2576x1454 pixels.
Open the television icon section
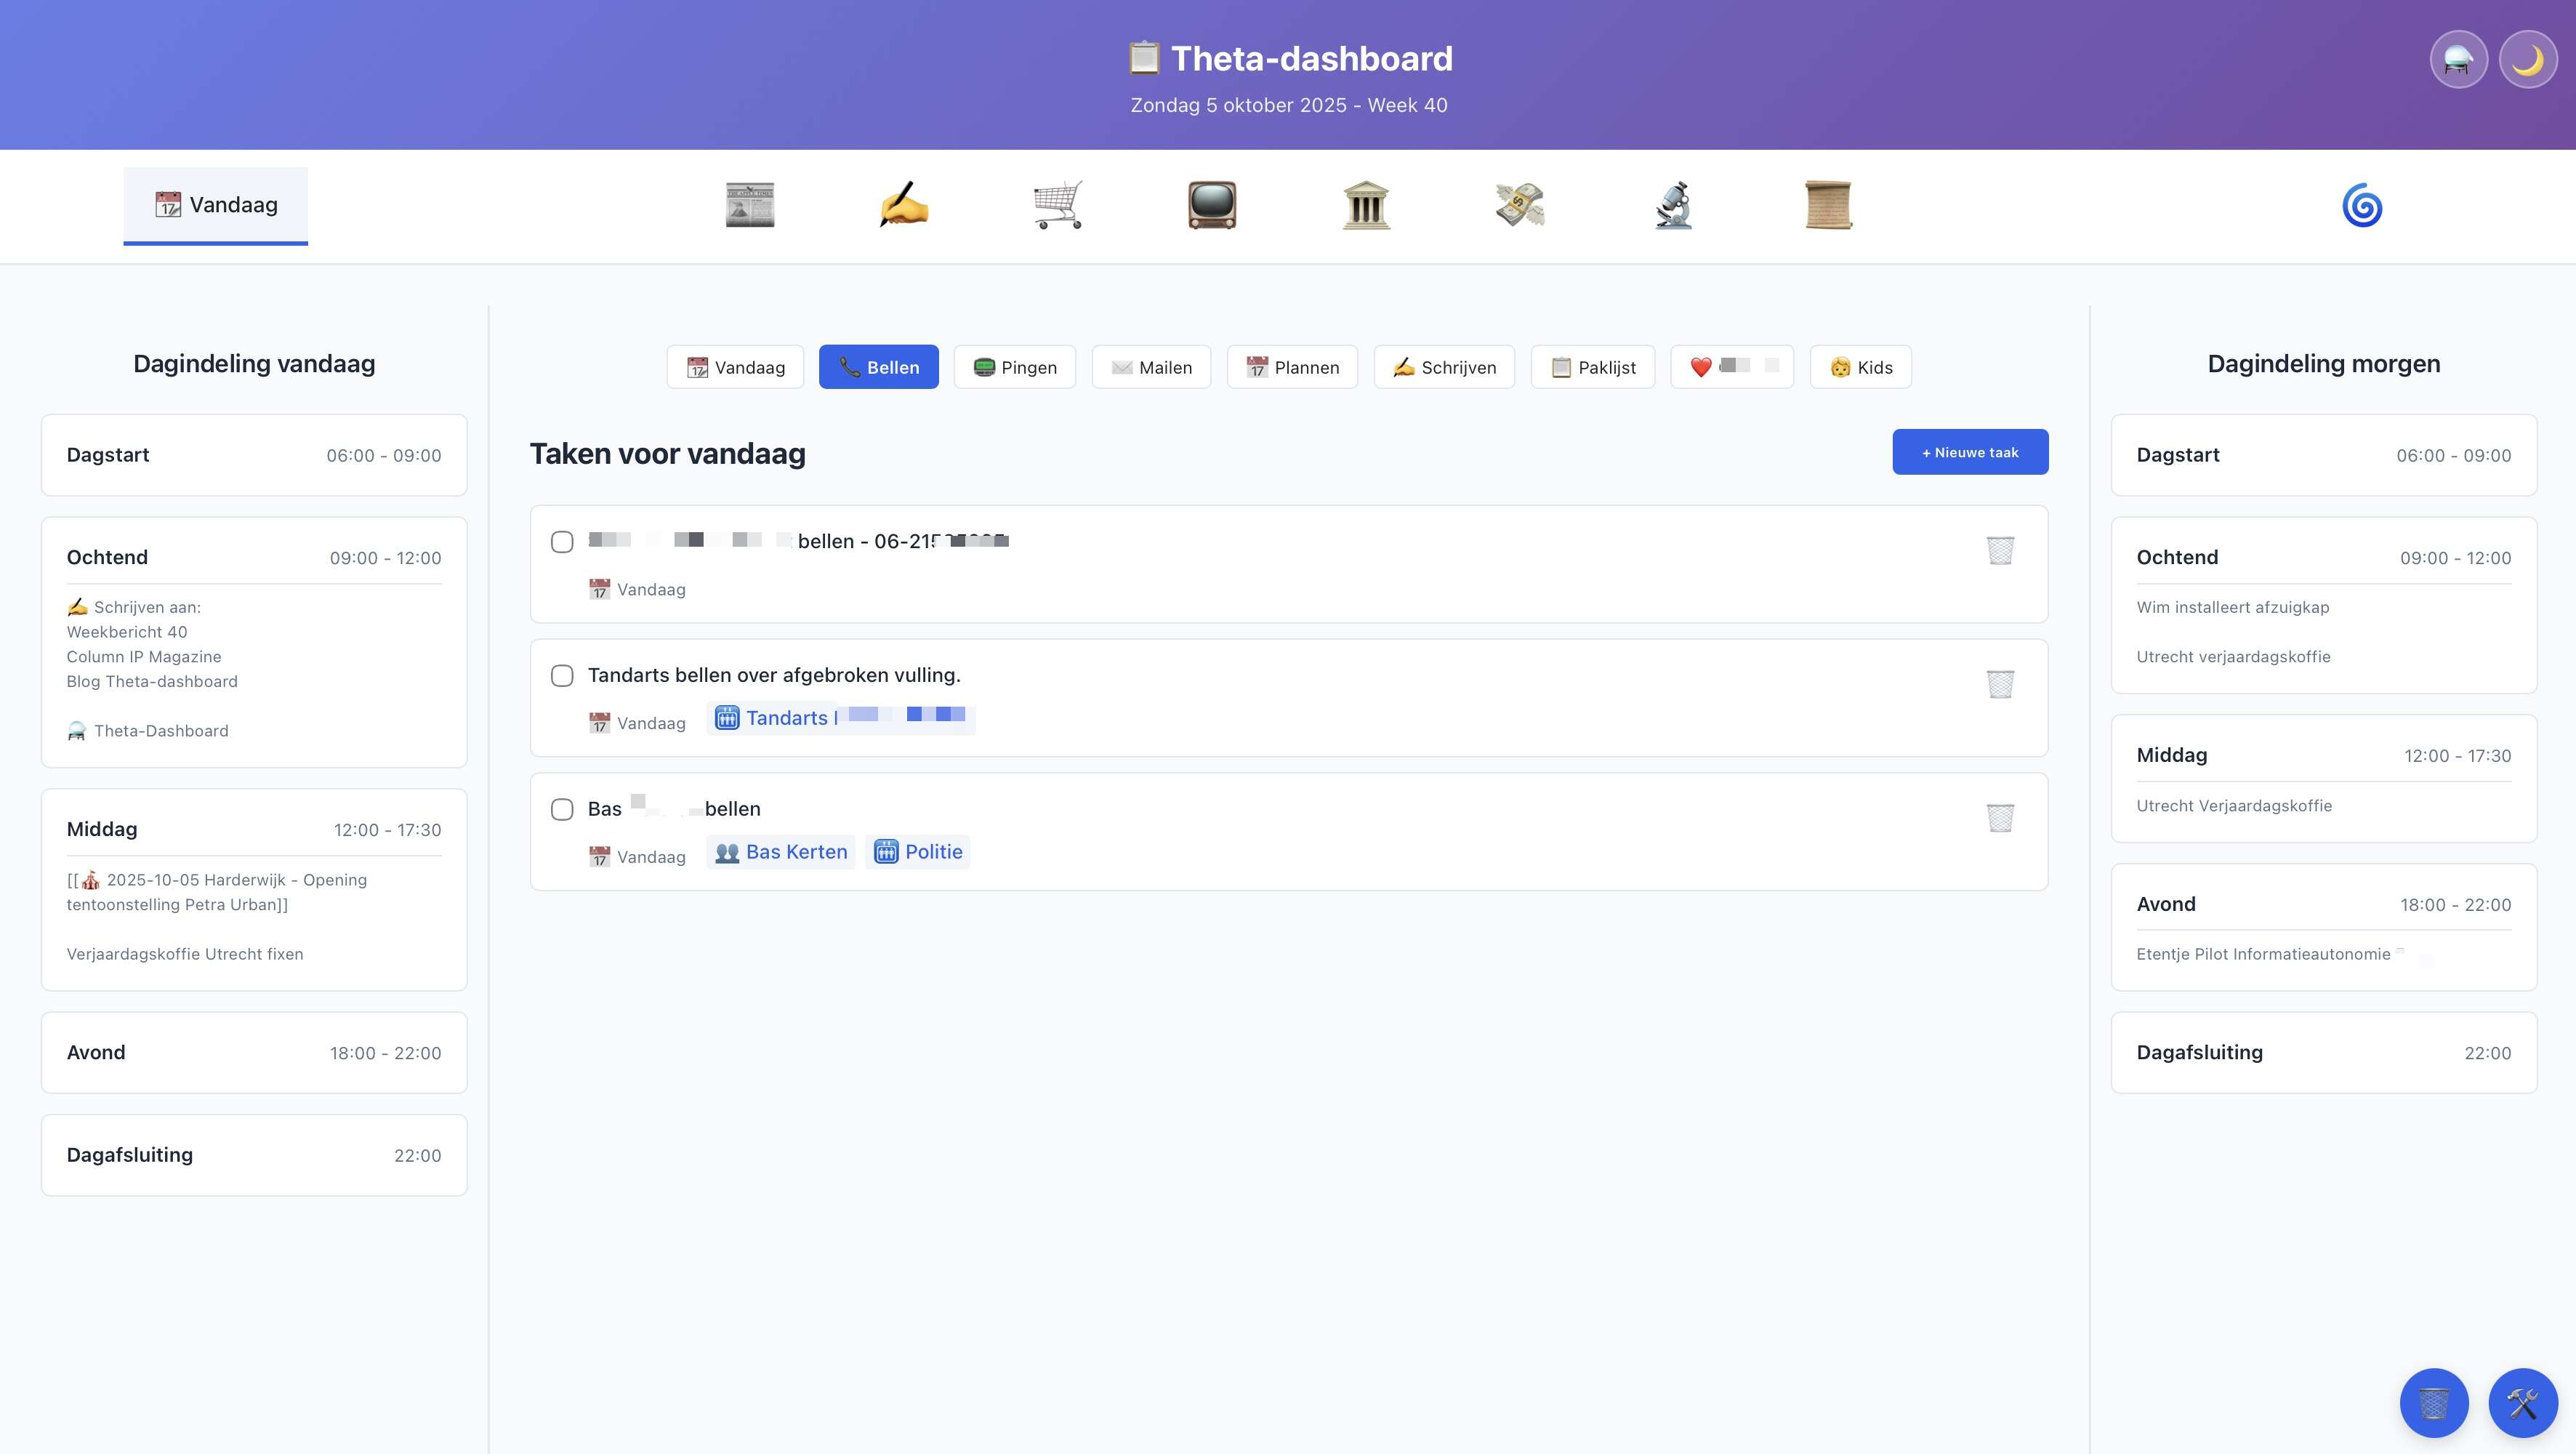[1211, 205]
